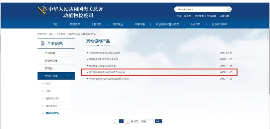Open 中国出境货物木质包装标识加施企业名单 link

click(x=109, y=79)
